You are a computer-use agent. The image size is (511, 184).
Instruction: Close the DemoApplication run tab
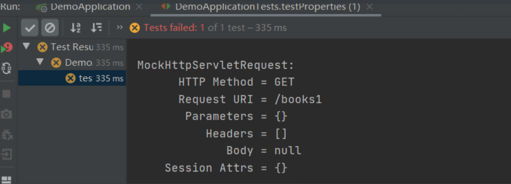click(139, 7)
